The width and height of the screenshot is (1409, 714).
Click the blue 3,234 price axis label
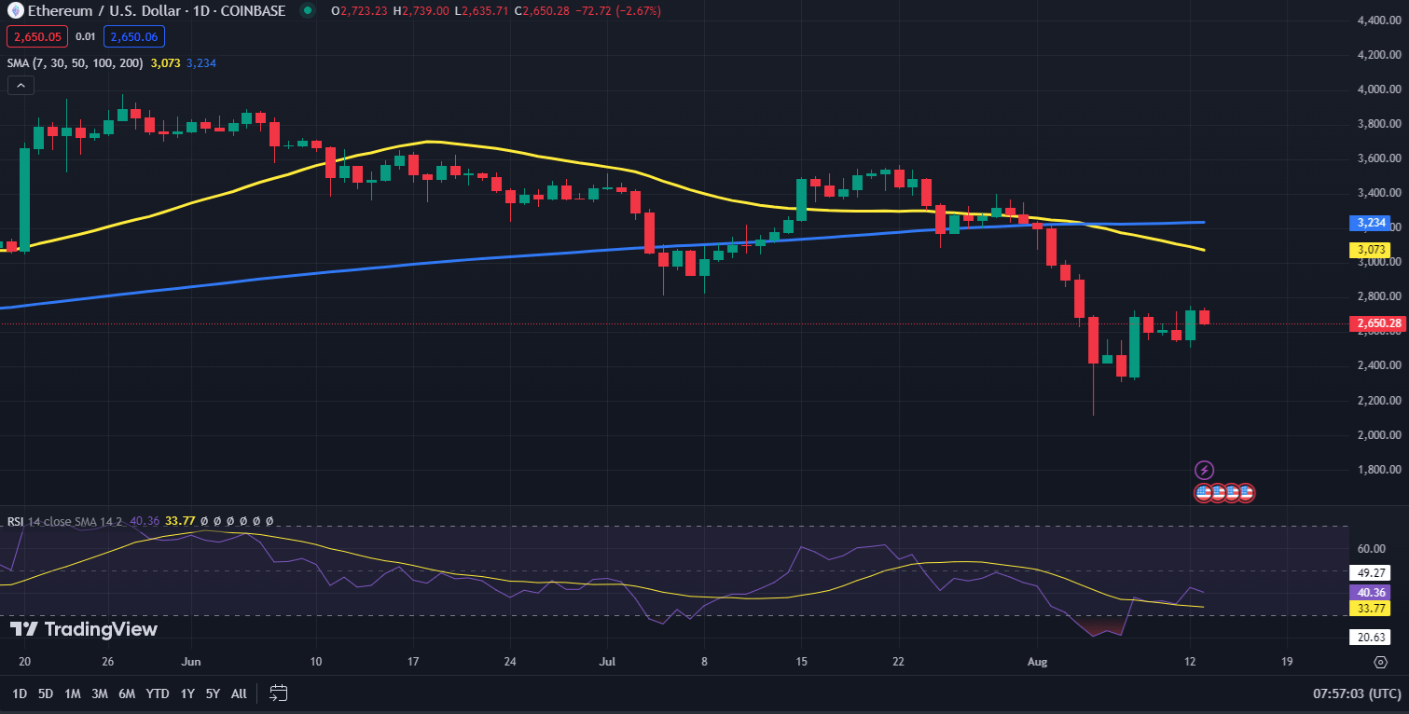(x=1369, y=223)
